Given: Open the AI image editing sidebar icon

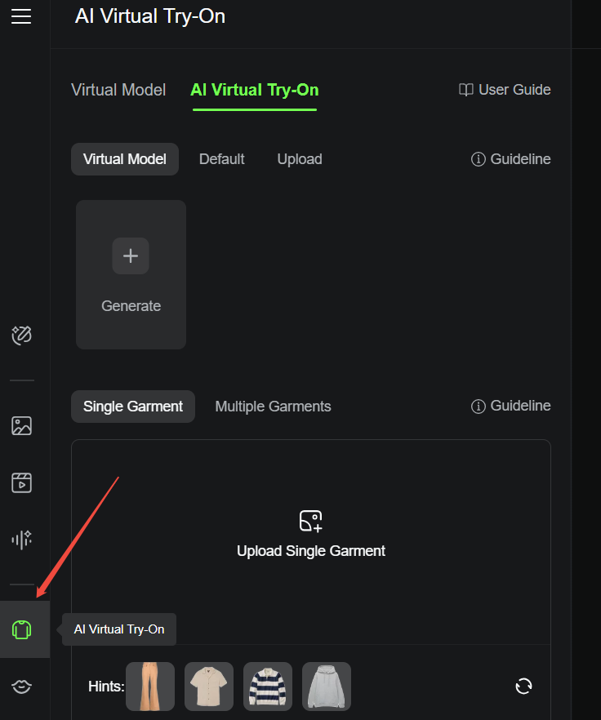Looking at the screenshot, I should coord(21,336).
